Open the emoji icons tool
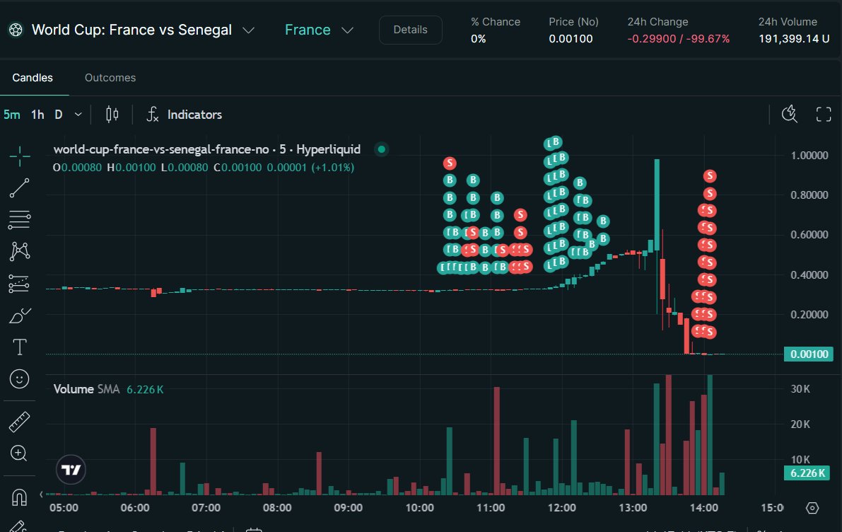This screenshot has width=842, height=532. [x=19, y=379]
